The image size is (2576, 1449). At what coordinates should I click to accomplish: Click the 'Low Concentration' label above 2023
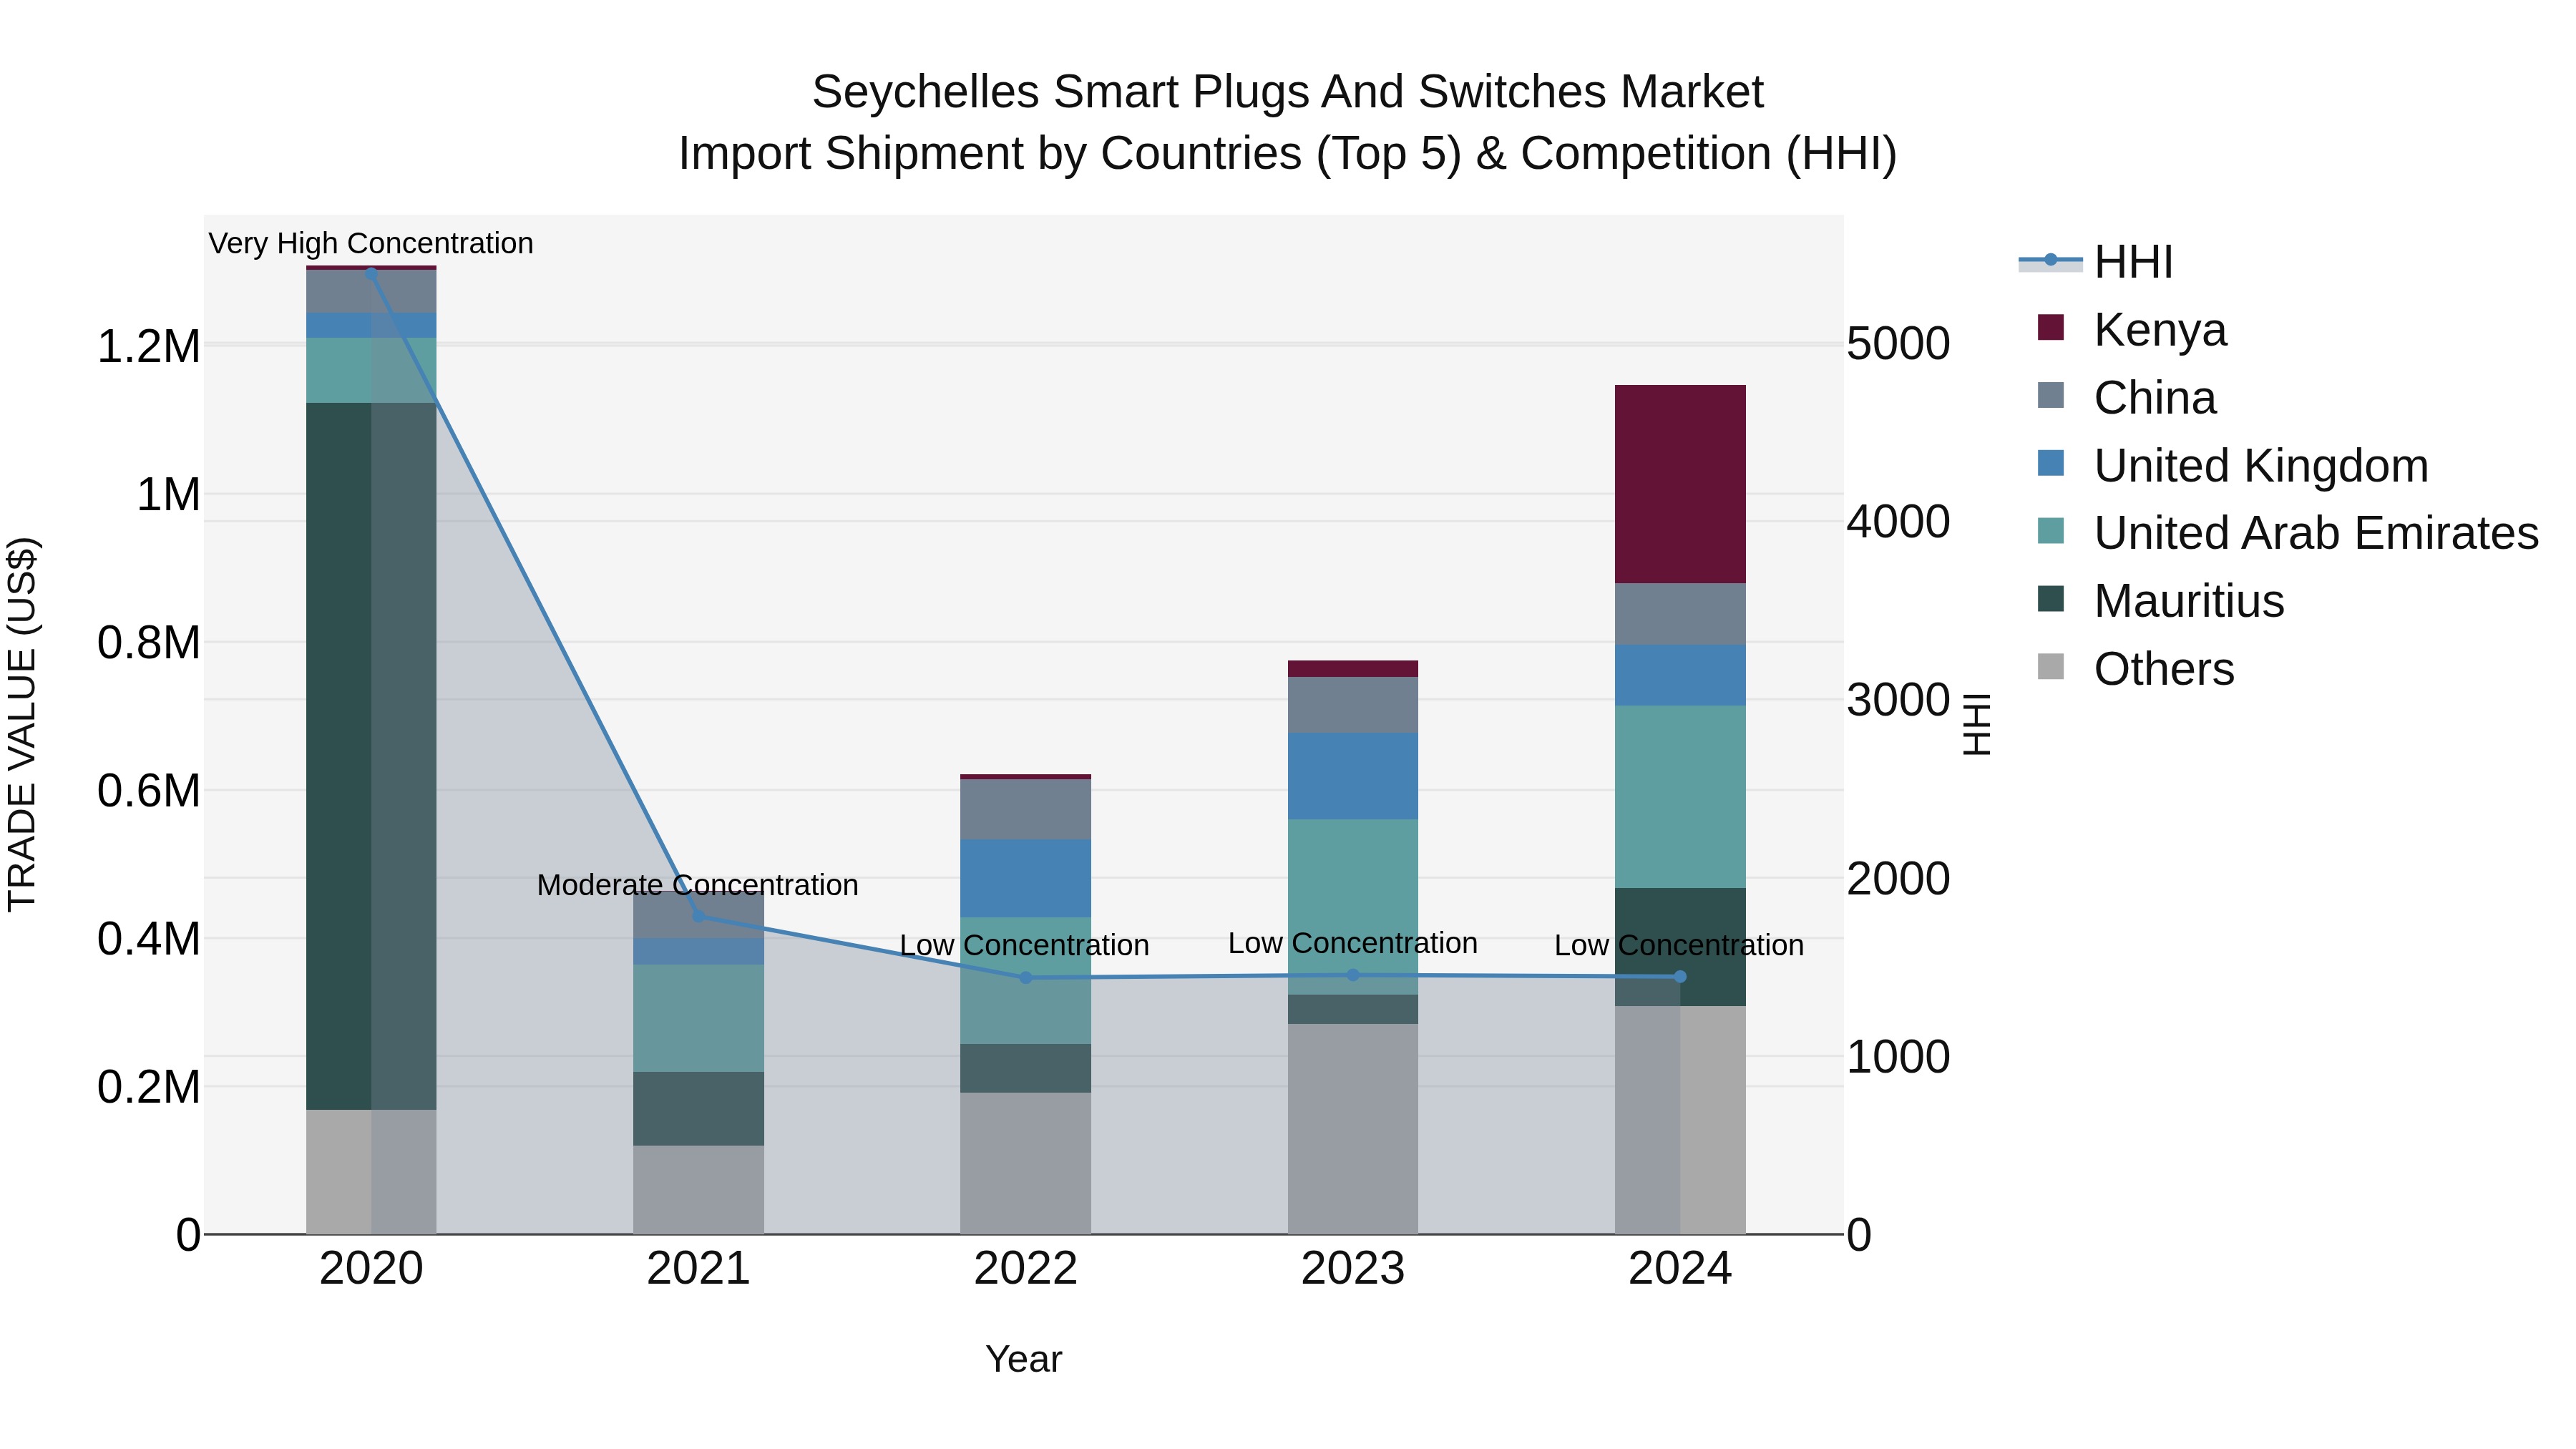[1353, 943]
